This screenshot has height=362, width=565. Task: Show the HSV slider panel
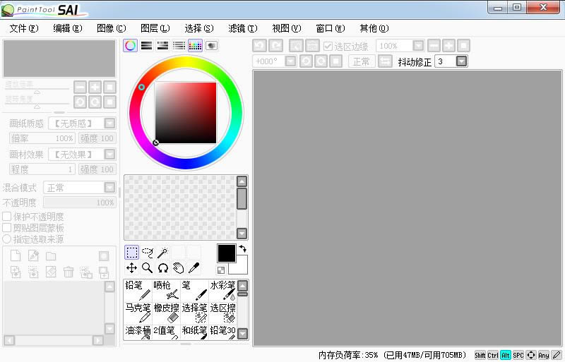163,46
